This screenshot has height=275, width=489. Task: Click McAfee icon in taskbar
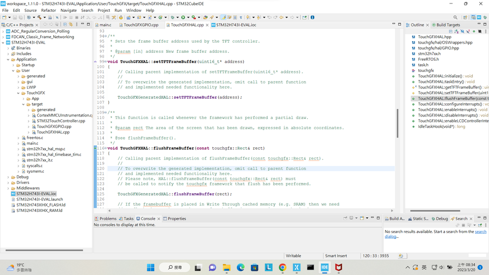339,268
